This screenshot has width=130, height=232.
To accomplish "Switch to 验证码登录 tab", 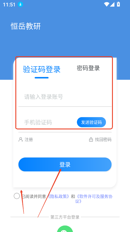I will 42,69.
